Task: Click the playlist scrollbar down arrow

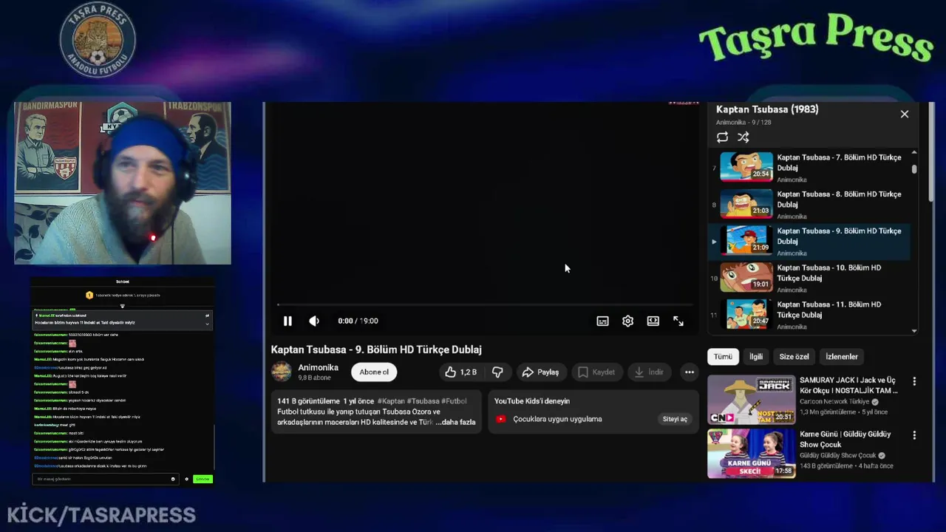Action: tap(914, 331)
